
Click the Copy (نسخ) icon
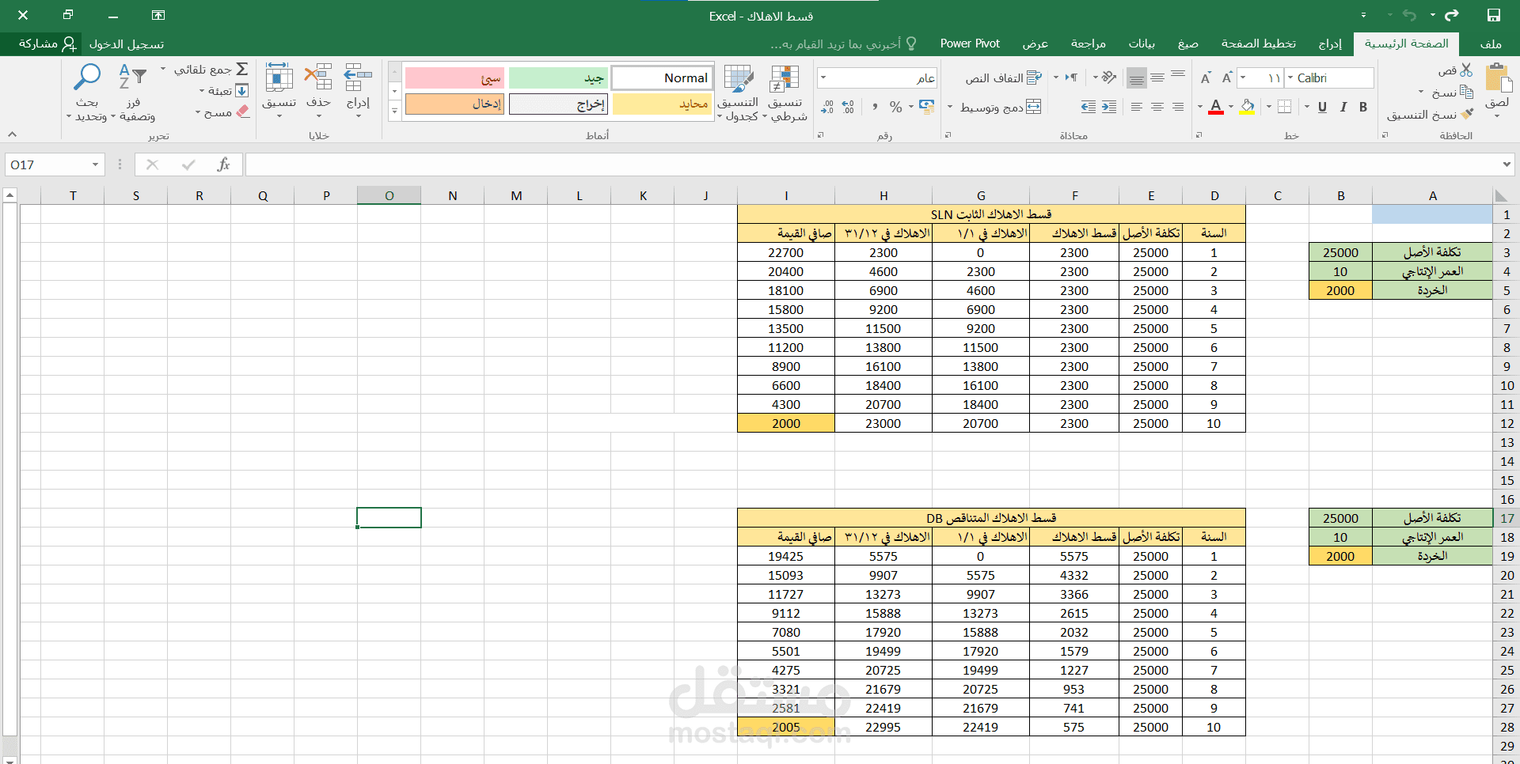coord(1466,92)
